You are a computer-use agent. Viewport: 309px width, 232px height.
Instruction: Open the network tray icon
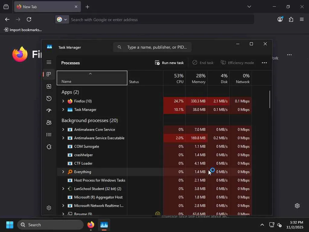pyautogui.click(x=272, y=225)
